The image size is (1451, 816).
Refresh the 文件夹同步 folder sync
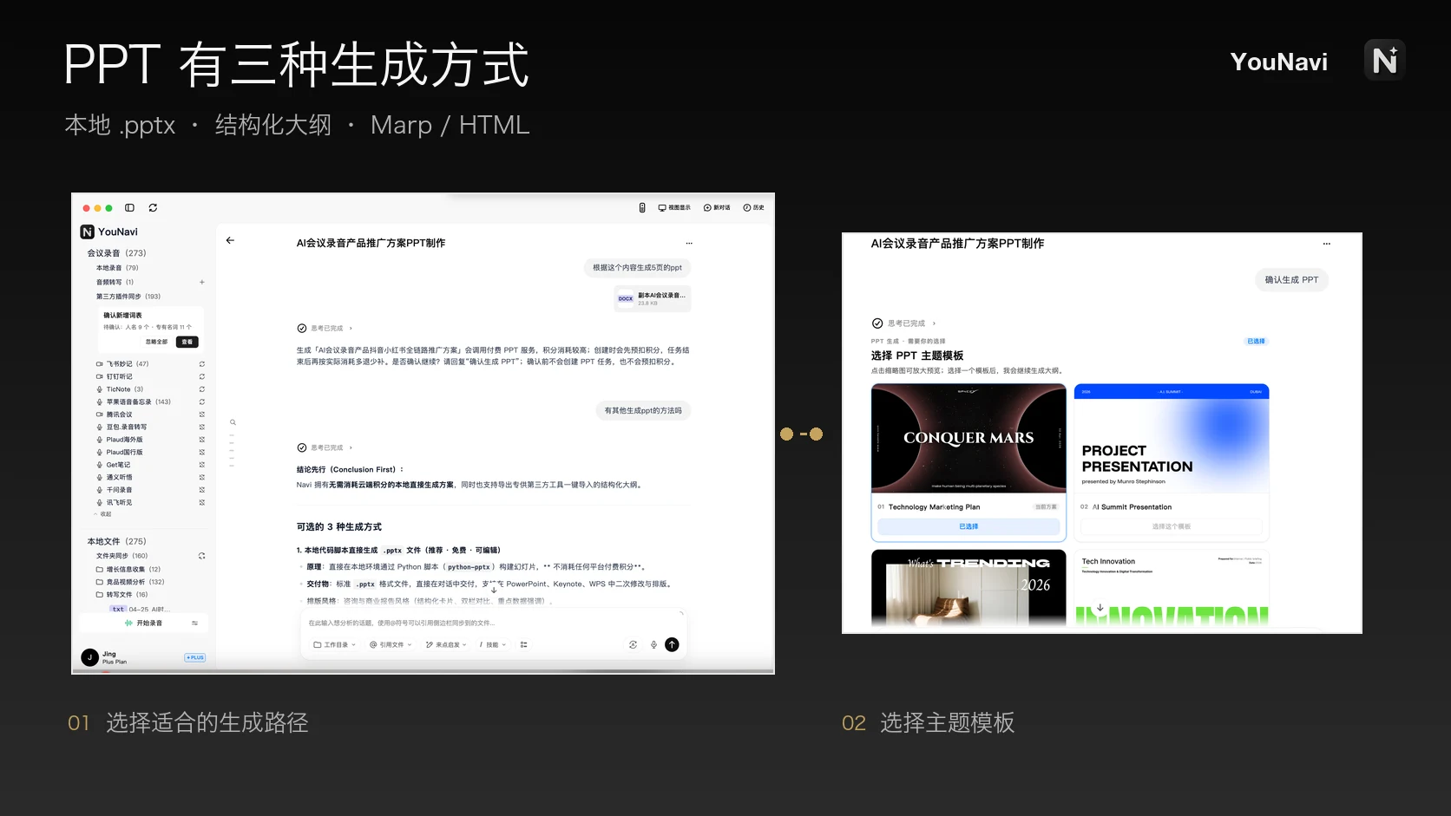[x=202, y=556]
